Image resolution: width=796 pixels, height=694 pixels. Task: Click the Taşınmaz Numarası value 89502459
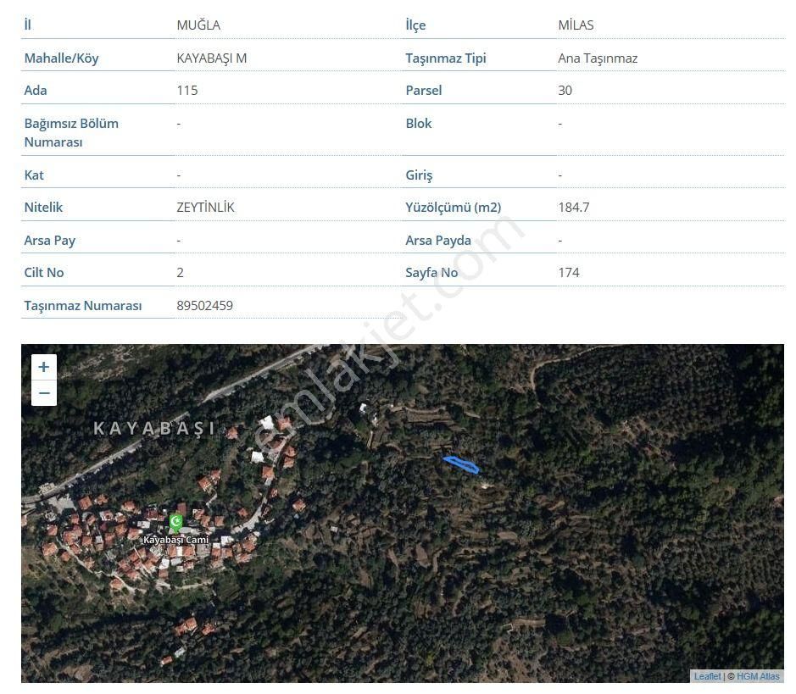coord(204,305)
